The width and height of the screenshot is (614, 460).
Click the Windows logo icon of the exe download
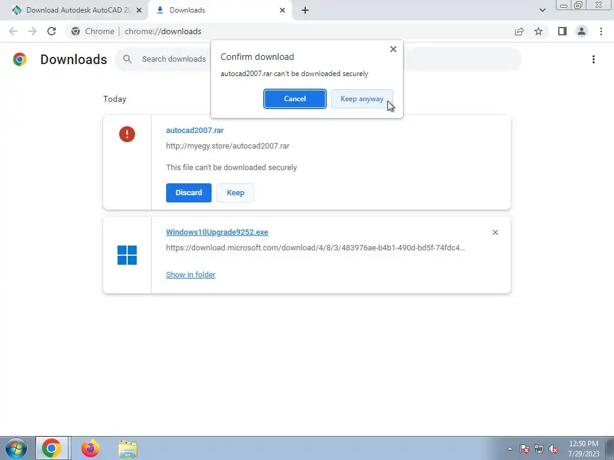[x=127, y=255]
